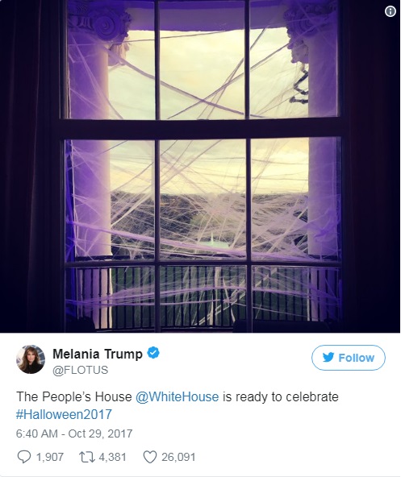This screenshot has height=477, width=401.
Task: Open the cobweb window photo
Action: (200, 167)
